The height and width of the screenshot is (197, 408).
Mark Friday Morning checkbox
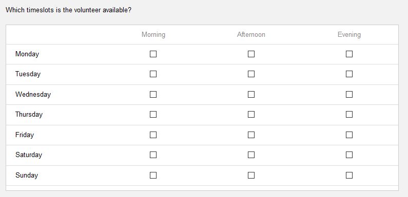pos(153,135)
